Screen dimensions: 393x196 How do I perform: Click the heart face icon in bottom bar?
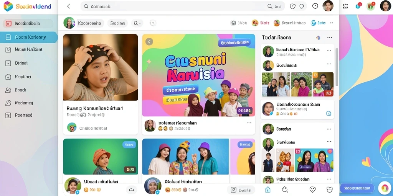[x=312, y=189]
